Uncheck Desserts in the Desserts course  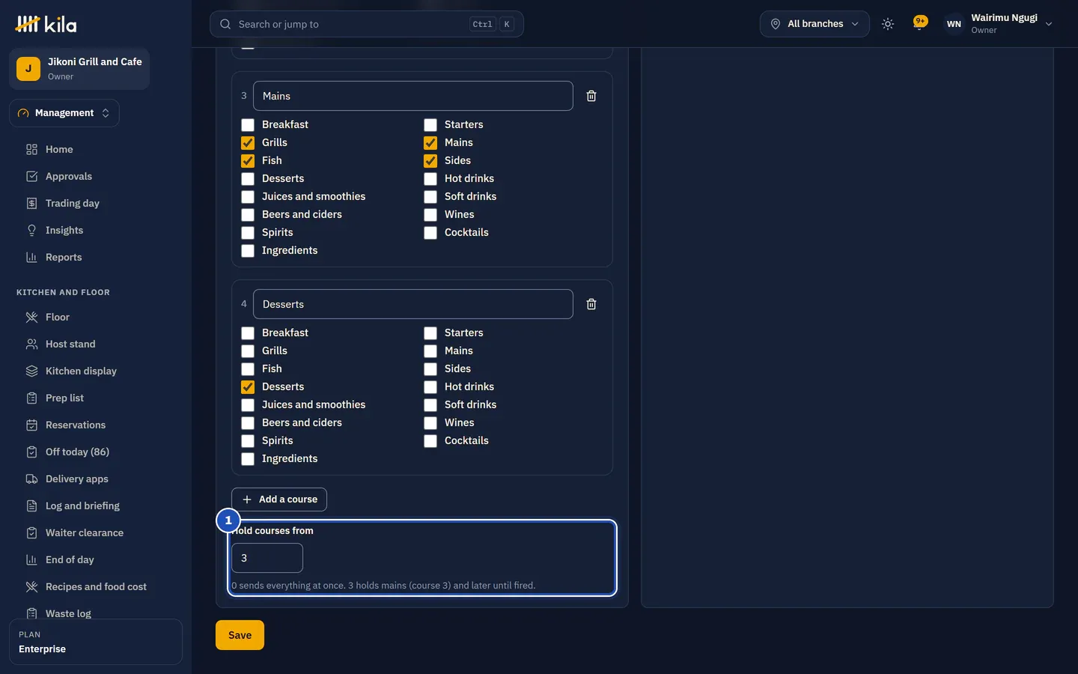pyautogui.click(x=248, y=387)
